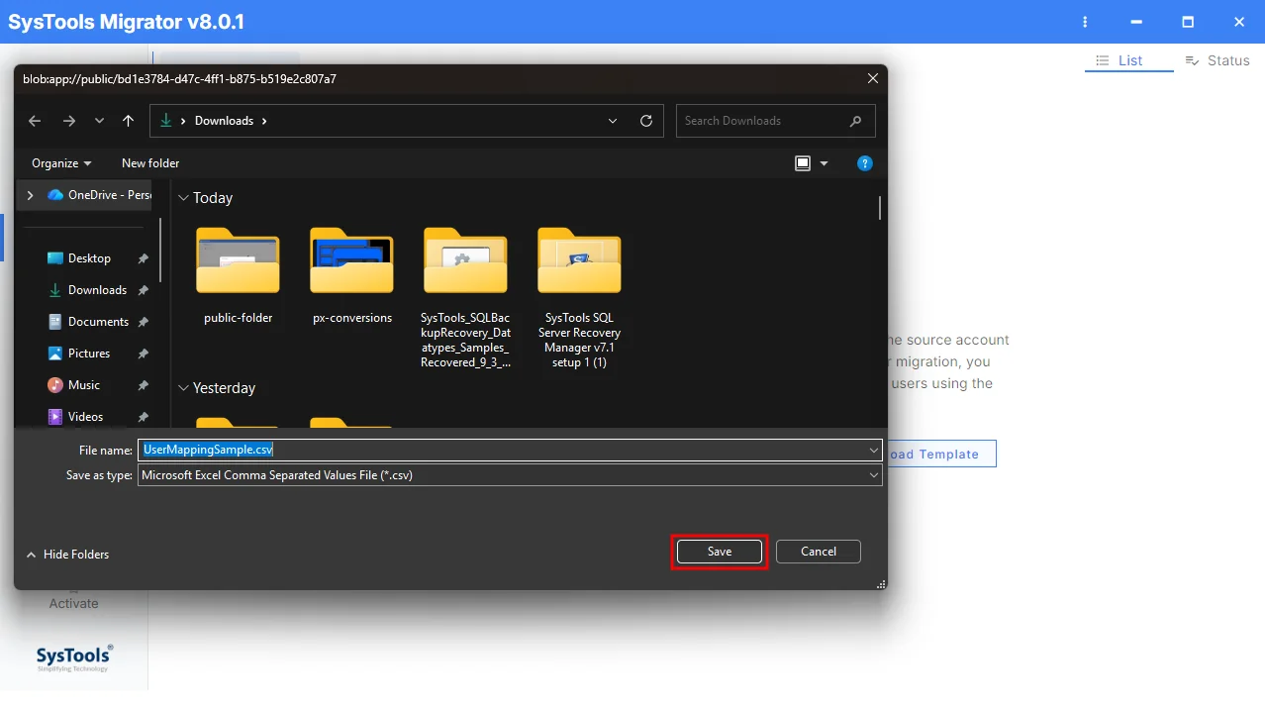Select Music in navigation pane

coord(84,385)
